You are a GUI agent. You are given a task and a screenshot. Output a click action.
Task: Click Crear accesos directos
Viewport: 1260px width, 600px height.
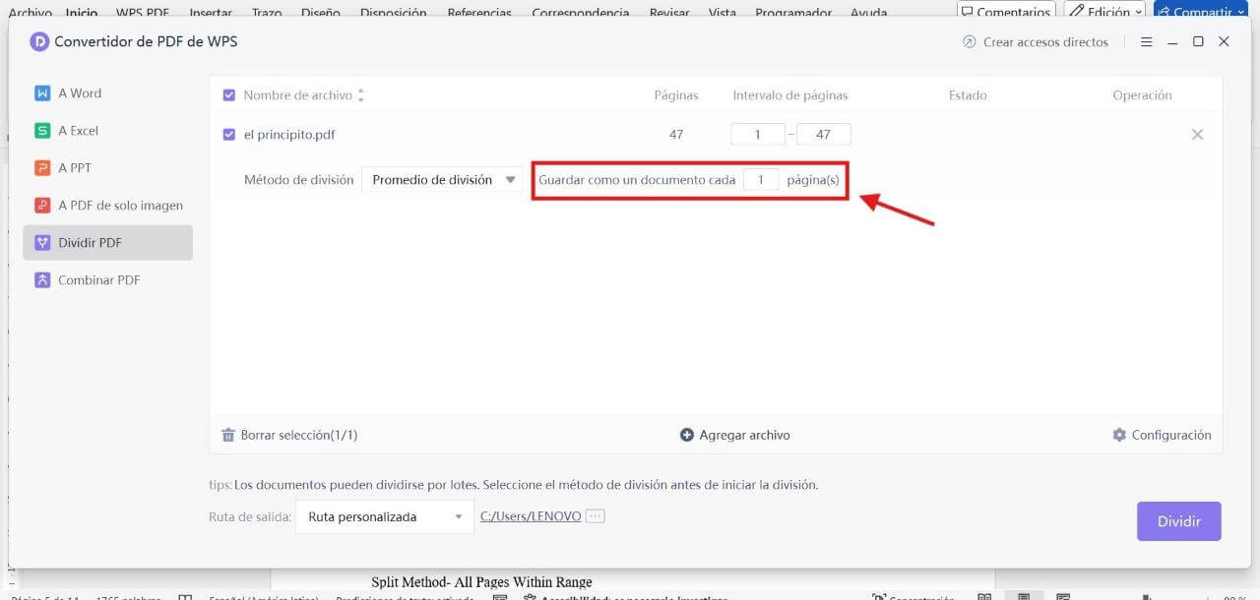point(1035,42)
